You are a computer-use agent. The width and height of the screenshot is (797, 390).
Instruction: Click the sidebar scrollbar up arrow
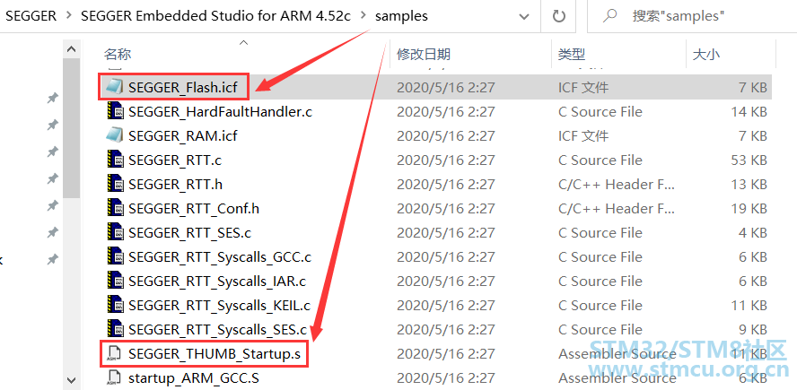pyautogui.click(x=71, y=50)
